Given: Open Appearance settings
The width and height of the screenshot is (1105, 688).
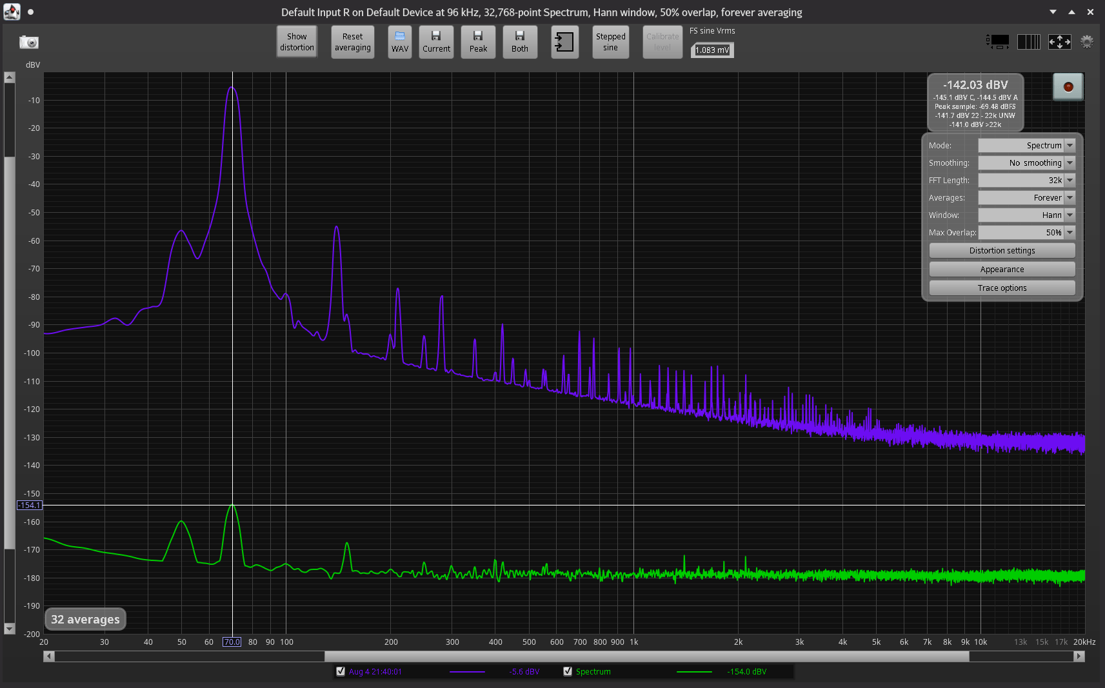Looking at the screenshot, I should [1002, 270].
